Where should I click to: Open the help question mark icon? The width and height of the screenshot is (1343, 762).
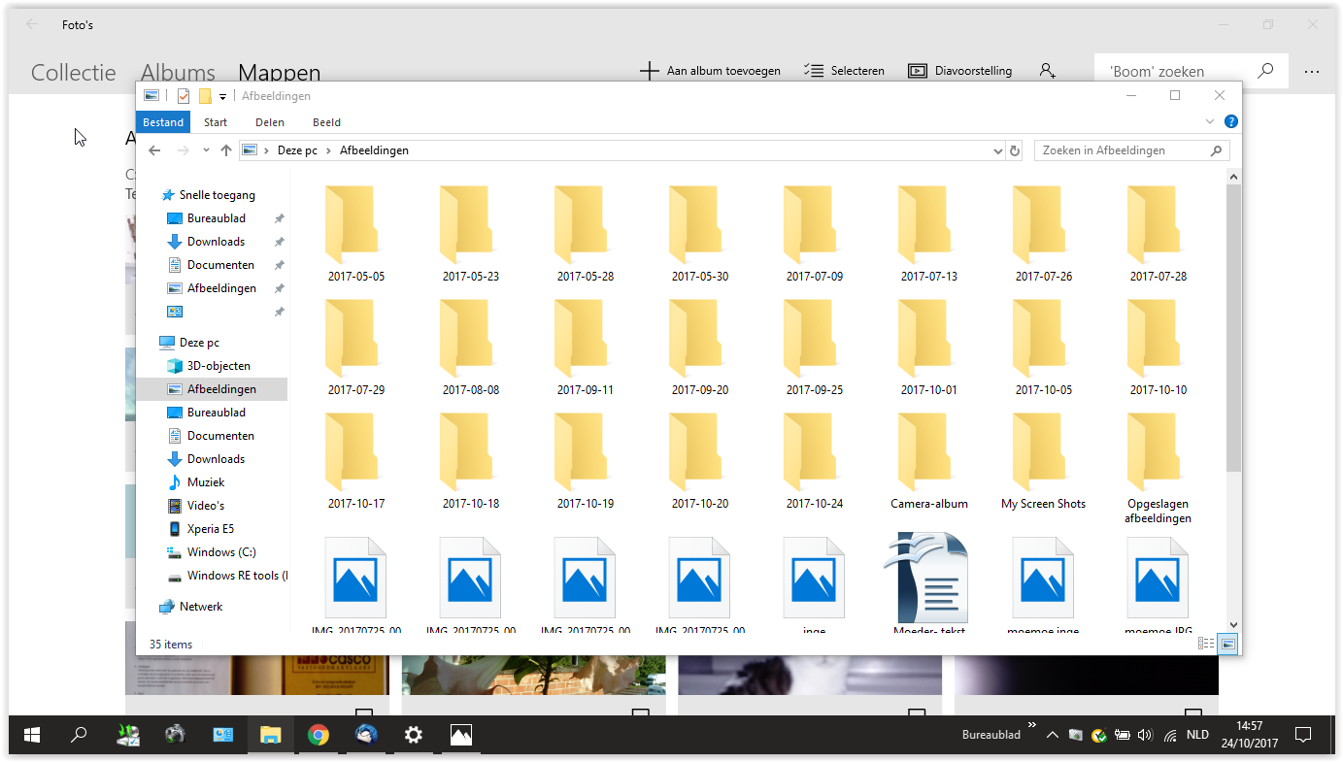[1230, 122]
